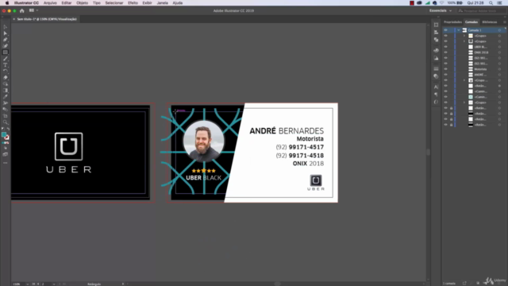
Task: Select the Gradient tool
Action: tap(6, 91)
